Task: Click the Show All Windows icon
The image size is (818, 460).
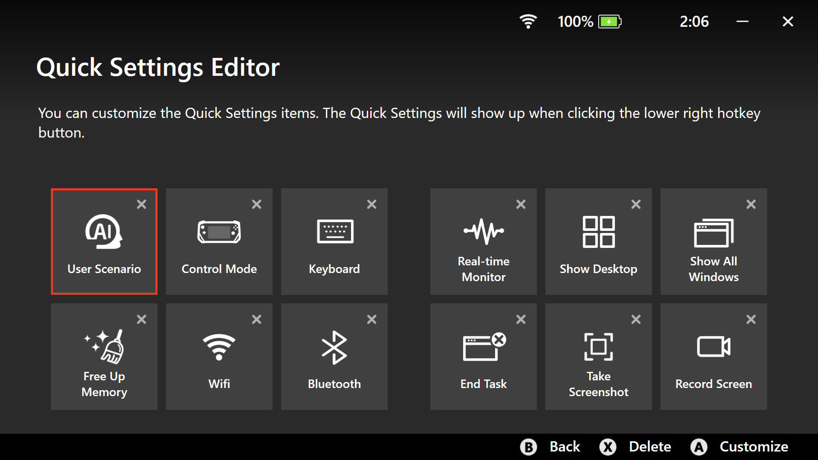Action: [x=713, y=233]
